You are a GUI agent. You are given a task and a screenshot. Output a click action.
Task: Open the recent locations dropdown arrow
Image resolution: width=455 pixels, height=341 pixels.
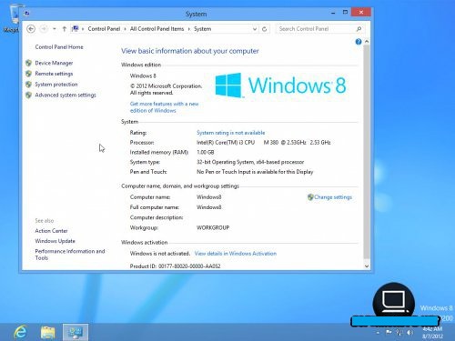coord(55,29)
